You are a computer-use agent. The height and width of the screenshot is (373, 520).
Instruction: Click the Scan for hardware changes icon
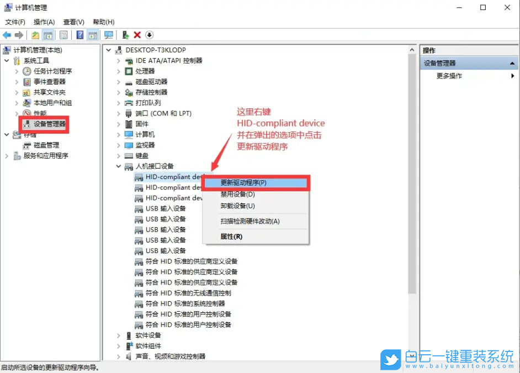point(108,35)
